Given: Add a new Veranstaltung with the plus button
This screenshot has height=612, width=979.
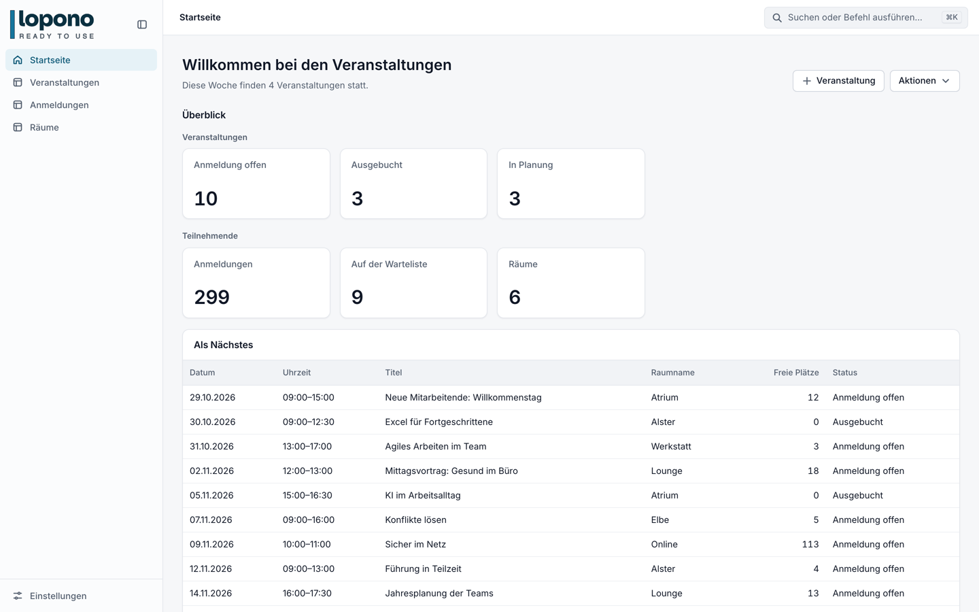Looking at the screenshot, I should 838,81.
